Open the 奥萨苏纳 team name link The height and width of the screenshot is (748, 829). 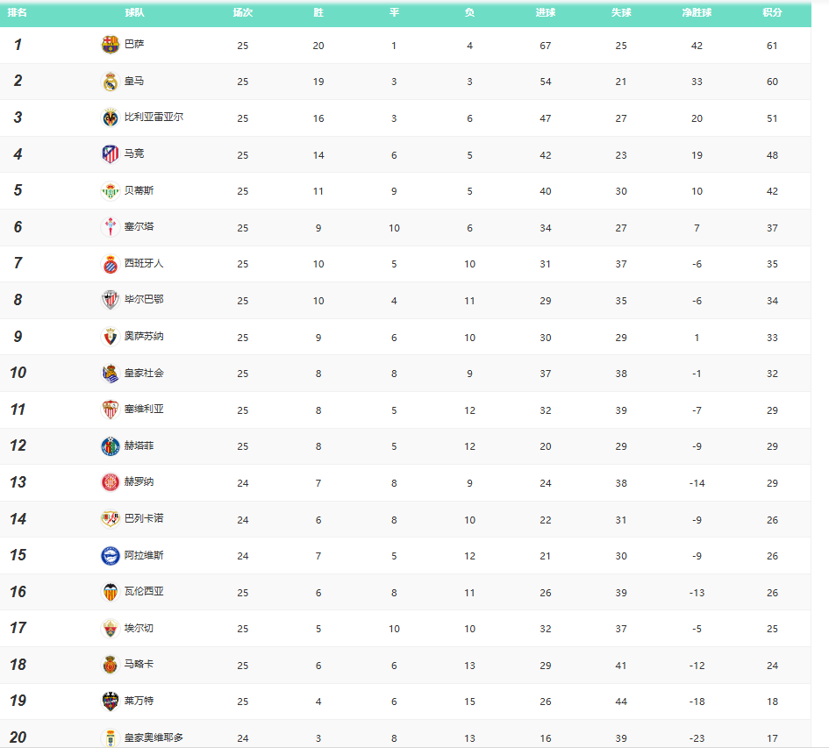pyautogui.click(x=144, y=337)
